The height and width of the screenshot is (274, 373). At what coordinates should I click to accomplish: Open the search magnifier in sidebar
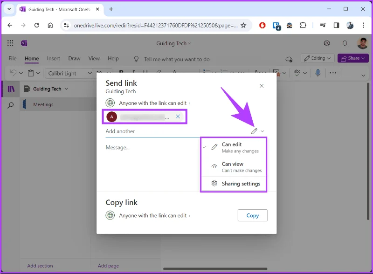click(10, 105)
